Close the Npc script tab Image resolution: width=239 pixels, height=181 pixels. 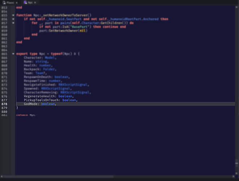point(35,3)
